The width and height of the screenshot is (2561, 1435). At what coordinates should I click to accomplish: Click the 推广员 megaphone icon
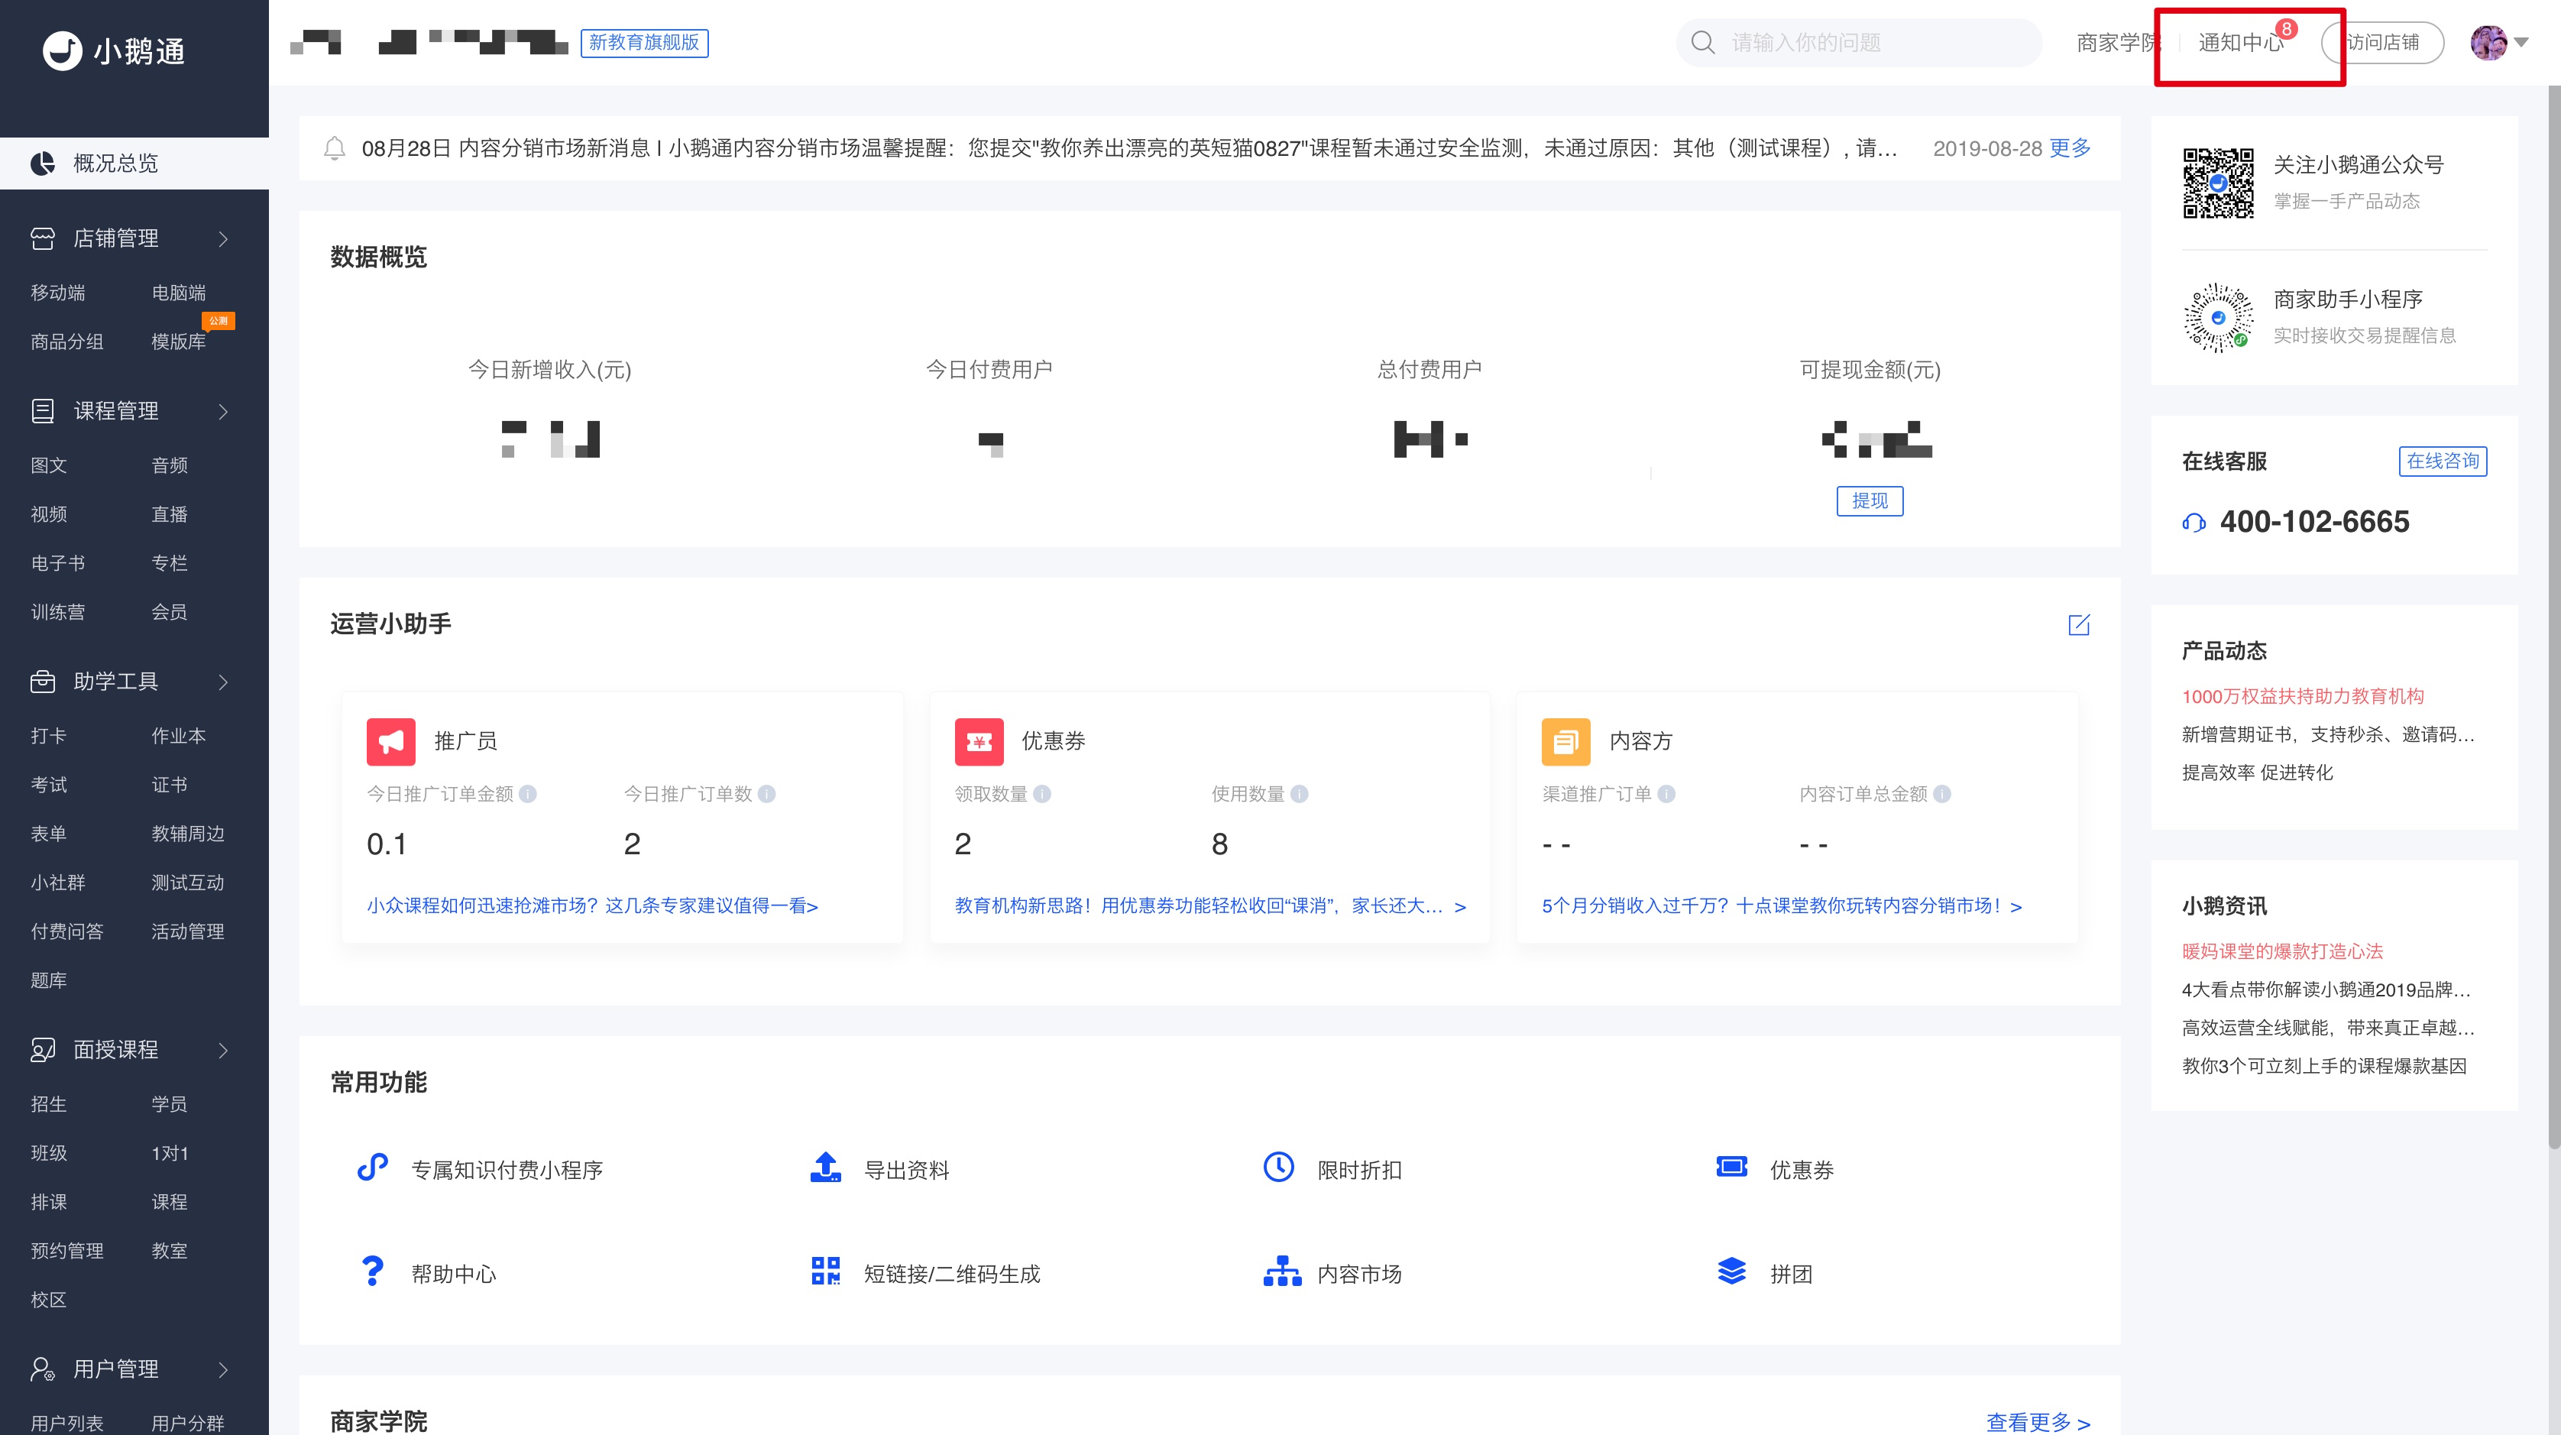[390, 742]
